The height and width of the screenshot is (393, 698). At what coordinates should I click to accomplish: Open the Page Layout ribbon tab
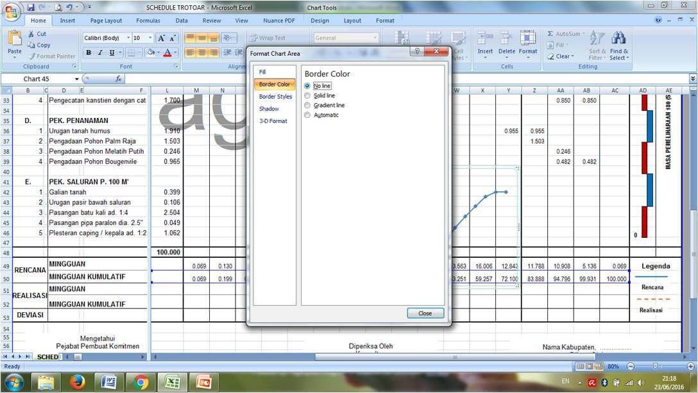[105, 20]
